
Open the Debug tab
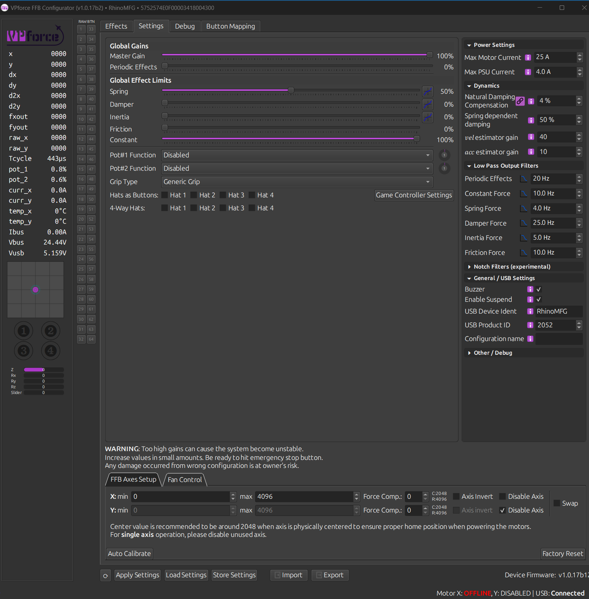click(x=185, y=26)
